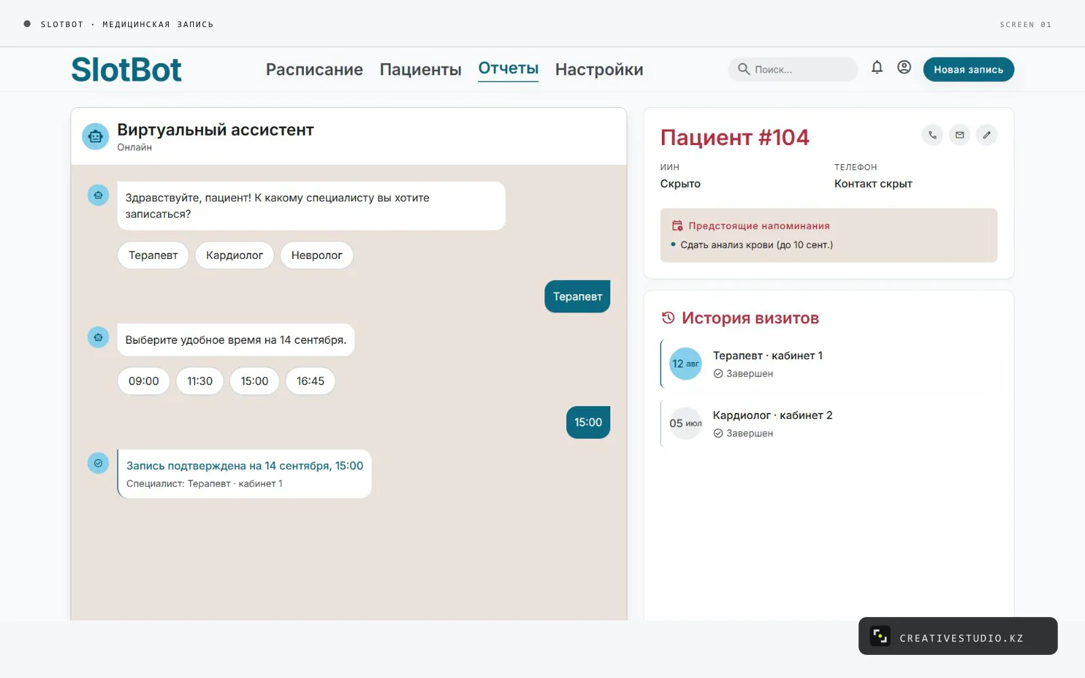
Task: Edit patient #104 with pencil icon
Action: pos(987,135)
